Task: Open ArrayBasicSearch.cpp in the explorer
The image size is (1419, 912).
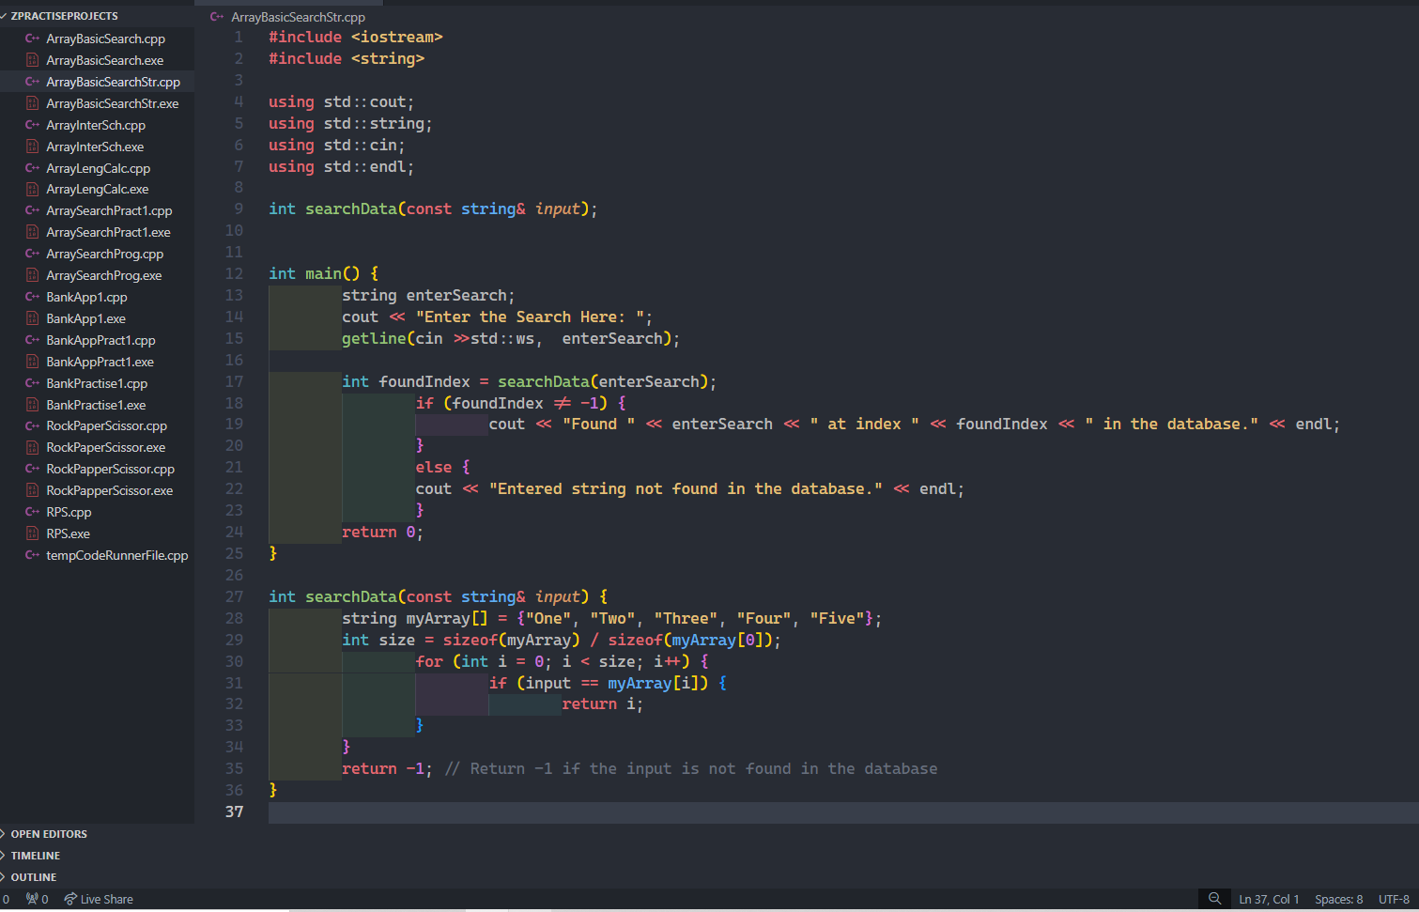Action: click(x=105, y=39)
